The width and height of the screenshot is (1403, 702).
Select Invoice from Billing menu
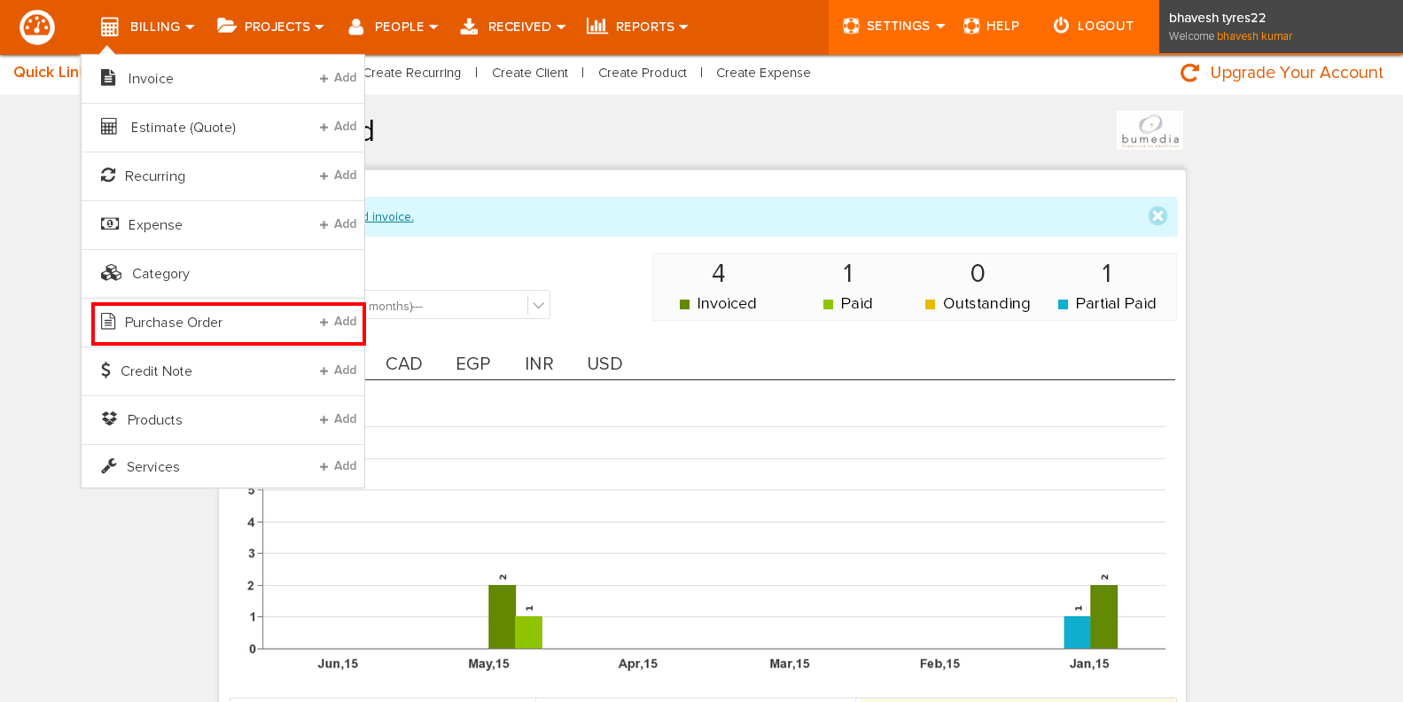pyautogui.click(x=151, y=79)
